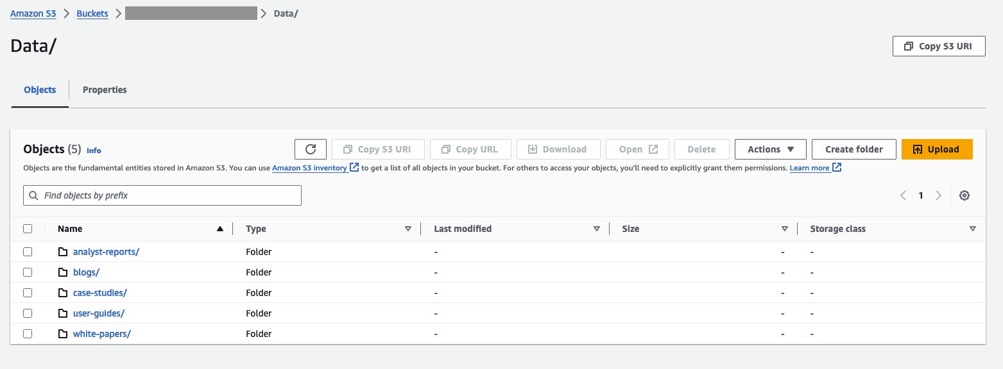
Task: Open the white-papers/ folder link
Action: [102, 334]
